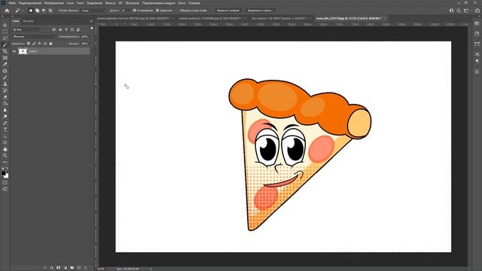Toggle lock all padlock icon
482x271 pixels.
(x=50, y=44)
